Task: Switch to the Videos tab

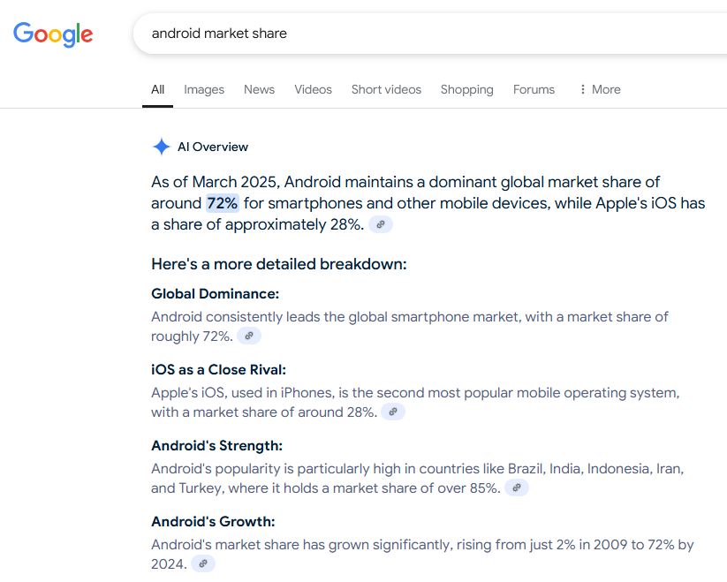Action: pos(313,89)
